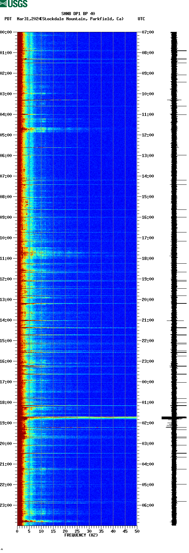
Task: Click the '16:00' UTC time label
Action: [x=148, y=217]
